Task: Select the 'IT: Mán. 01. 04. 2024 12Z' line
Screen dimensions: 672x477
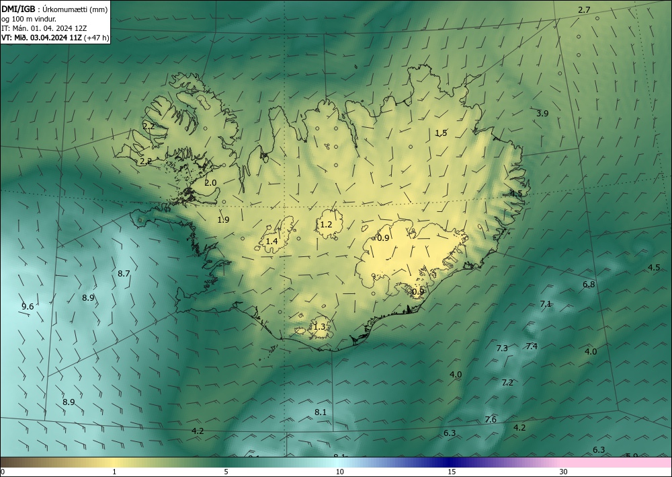Action: coord(44,28)
